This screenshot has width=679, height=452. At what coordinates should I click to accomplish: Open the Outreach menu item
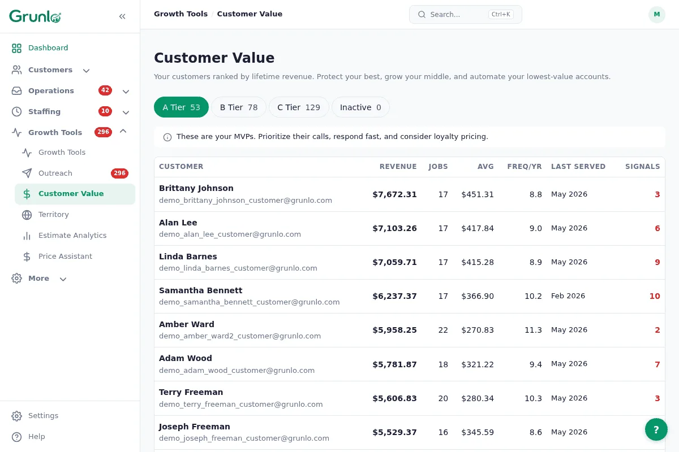(75, 173)
